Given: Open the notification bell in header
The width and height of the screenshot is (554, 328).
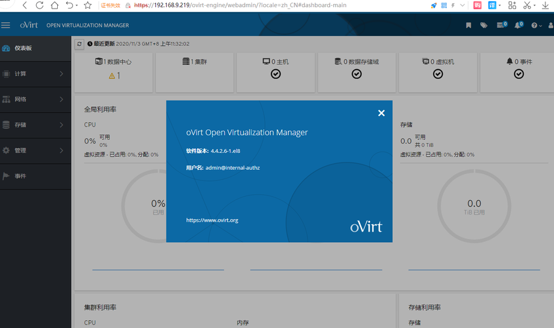Looking at the screenshot, I should 519,25.
